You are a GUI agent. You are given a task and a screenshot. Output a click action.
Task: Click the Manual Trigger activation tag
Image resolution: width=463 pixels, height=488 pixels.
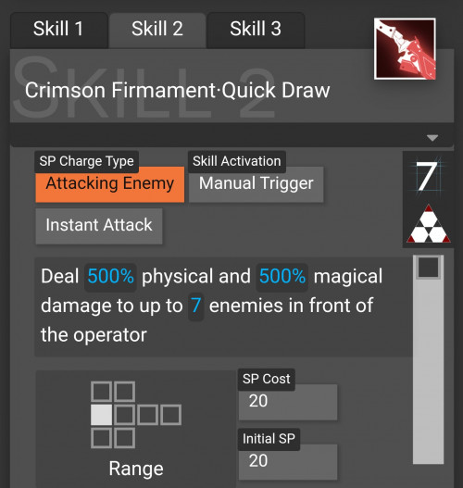[257, 184]
